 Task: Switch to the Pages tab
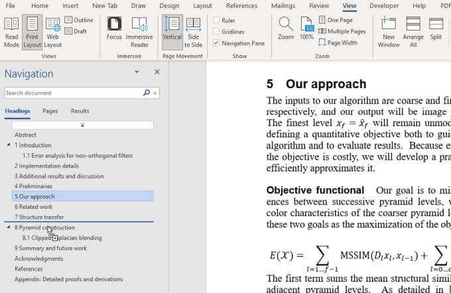point(50,111)
